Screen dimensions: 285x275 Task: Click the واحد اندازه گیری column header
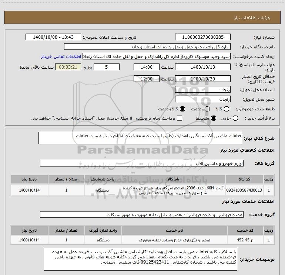(103, 231)
